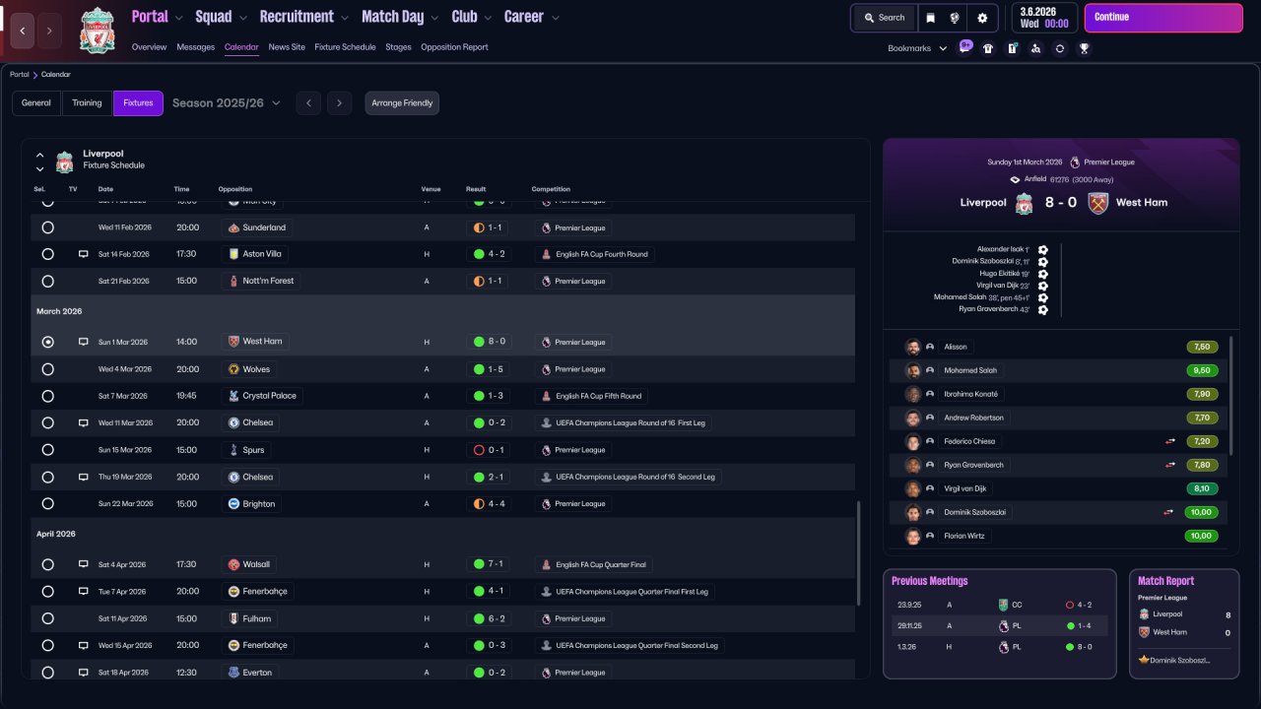
Task: Click the West Ham crest in the match header
Action: coord(1097,203)
